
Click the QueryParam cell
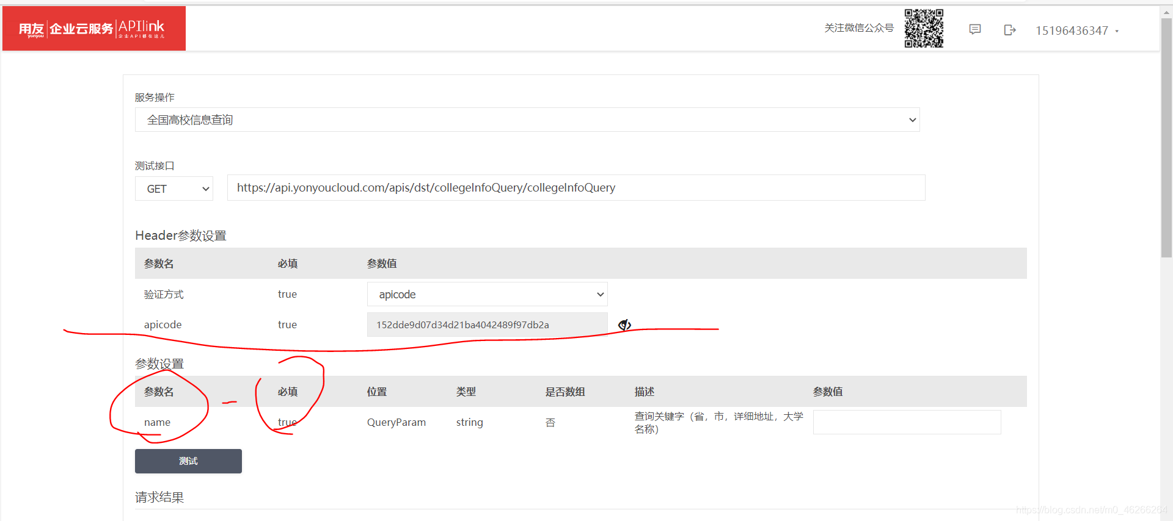[x=396, y=422]
